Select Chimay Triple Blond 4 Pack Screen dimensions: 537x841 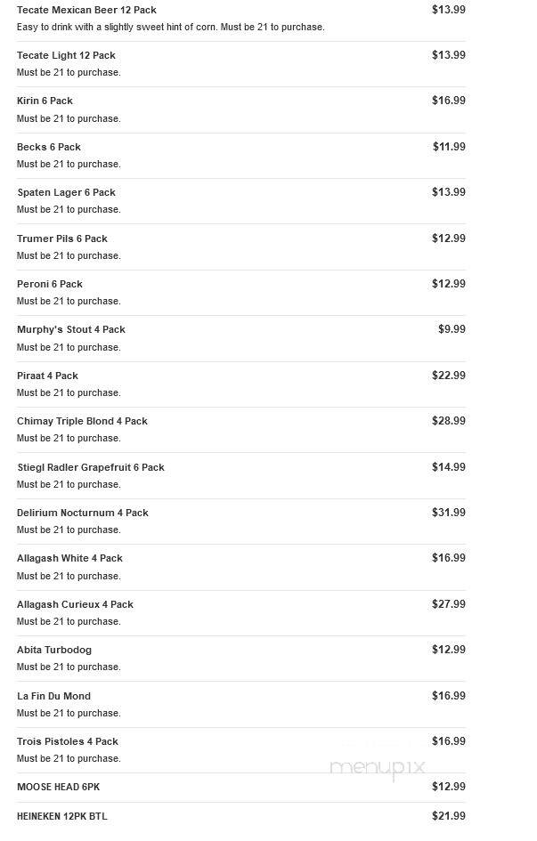coord(240,430)
